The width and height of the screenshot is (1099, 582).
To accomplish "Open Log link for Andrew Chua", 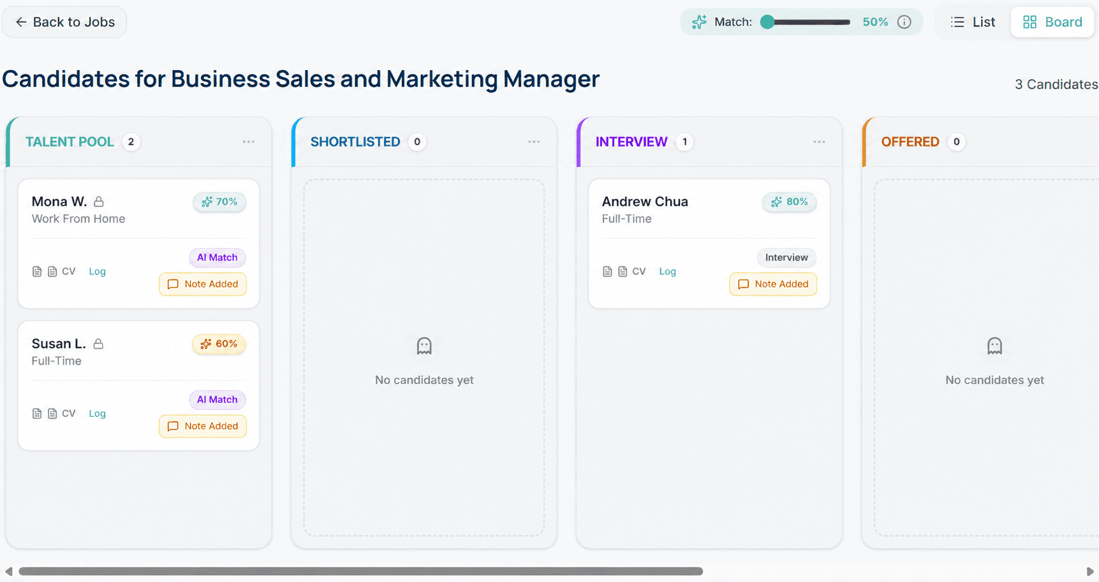I will click(x=667, y=272).
